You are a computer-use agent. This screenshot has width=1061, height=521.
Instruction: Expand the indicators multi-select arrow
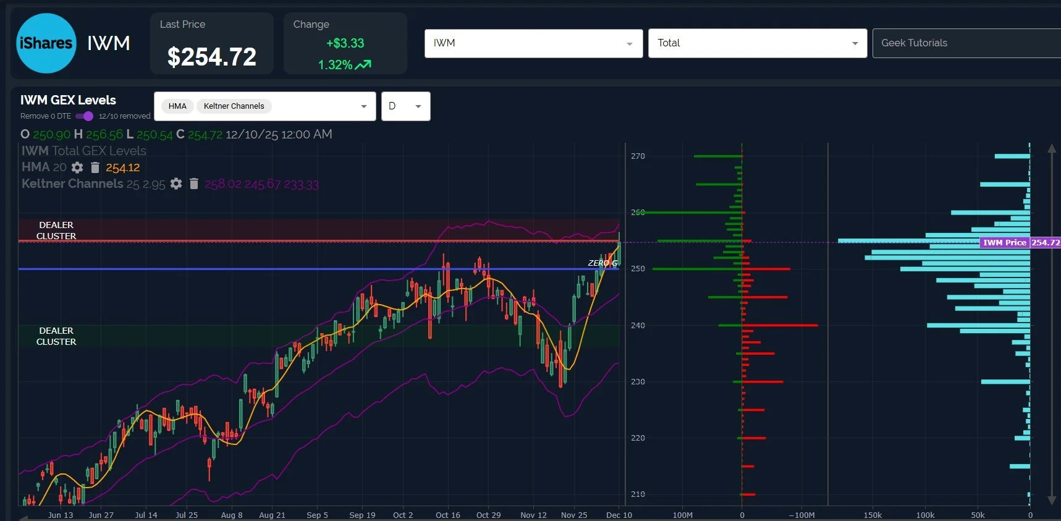[364, 106]
